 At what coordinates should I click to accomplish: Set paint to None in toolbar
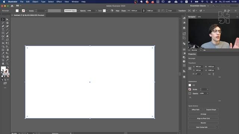8,76
